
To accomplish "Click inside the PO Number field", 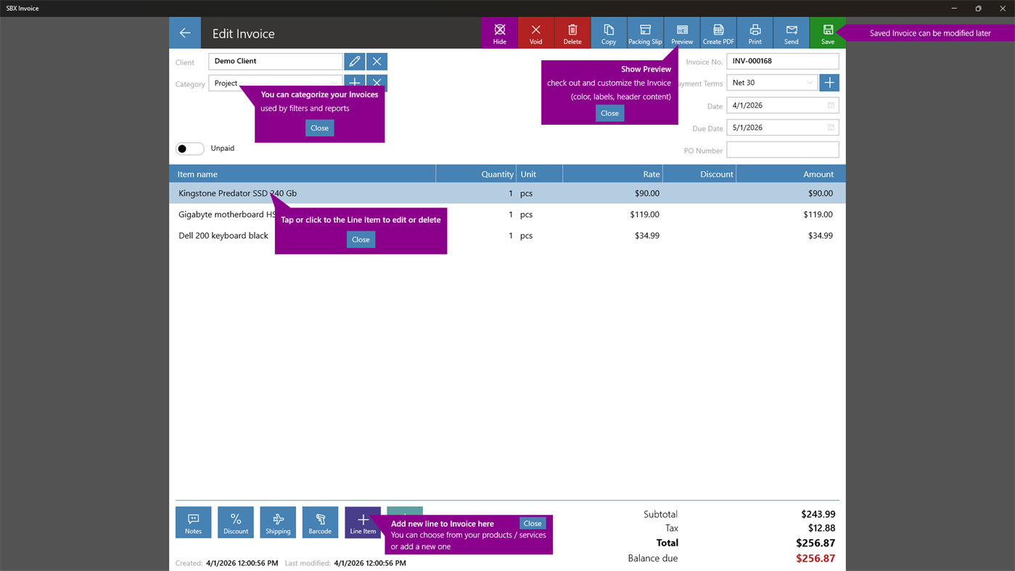I will click(x=782, y=150).
